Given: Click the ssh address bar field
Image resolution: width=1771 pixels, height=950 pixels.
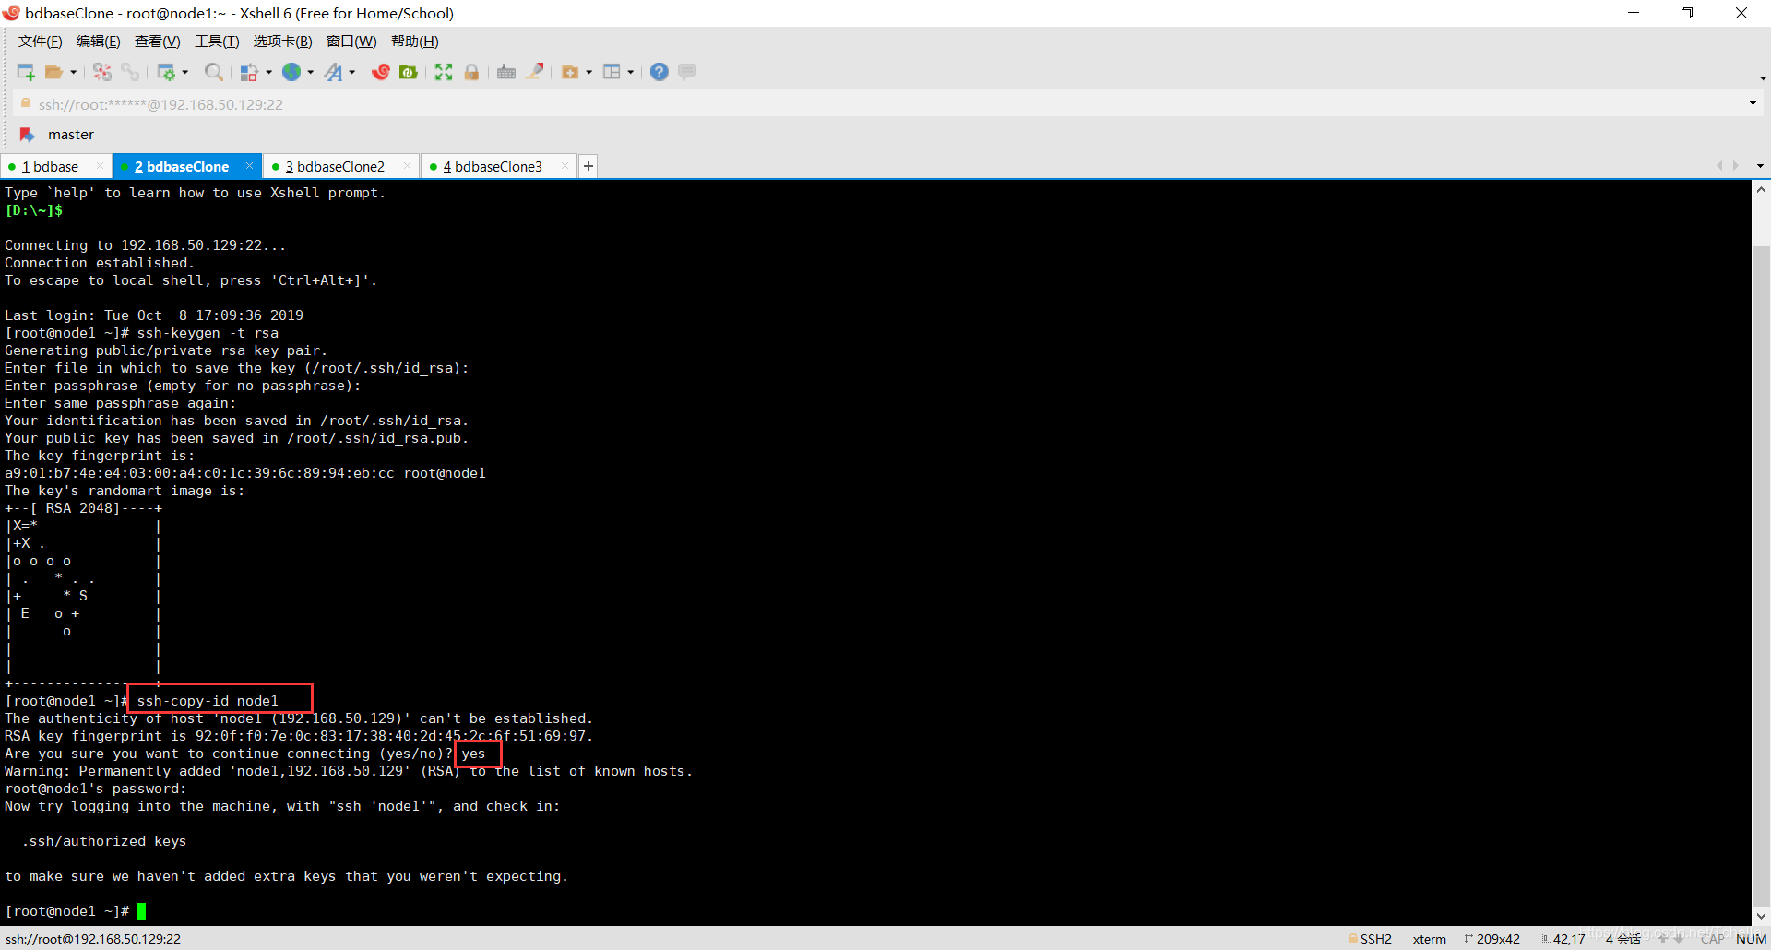Looking at the screenshot, I should click(885, 104).
